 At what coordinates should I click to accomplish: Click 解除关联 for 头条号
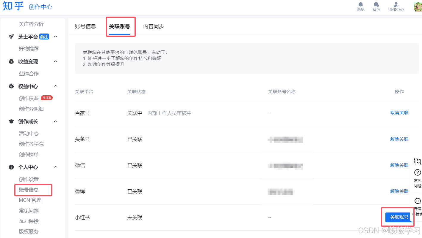pyautogui.click(x=399, y=139)
